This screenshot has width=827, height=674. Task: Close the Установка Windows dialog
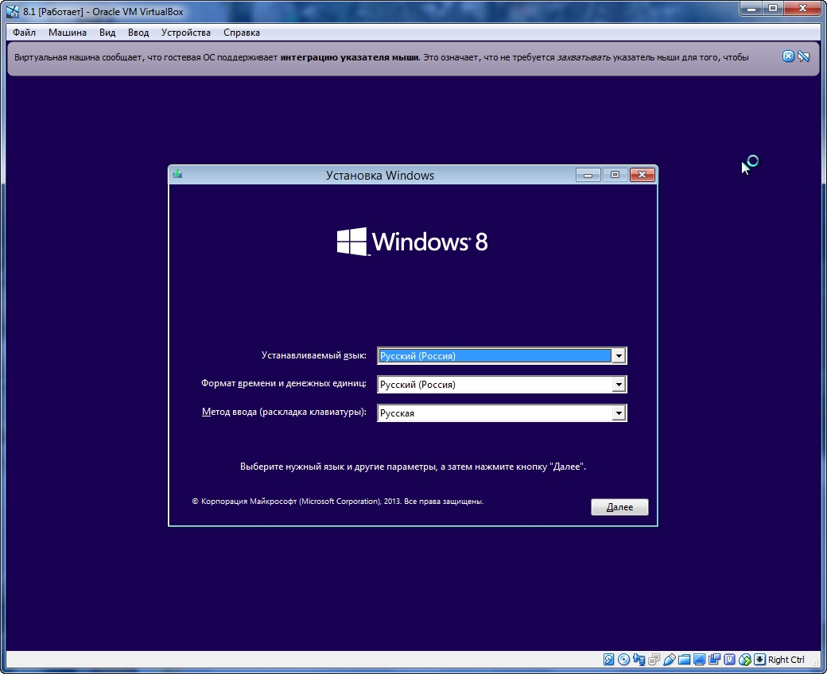[x=642, y=174]
